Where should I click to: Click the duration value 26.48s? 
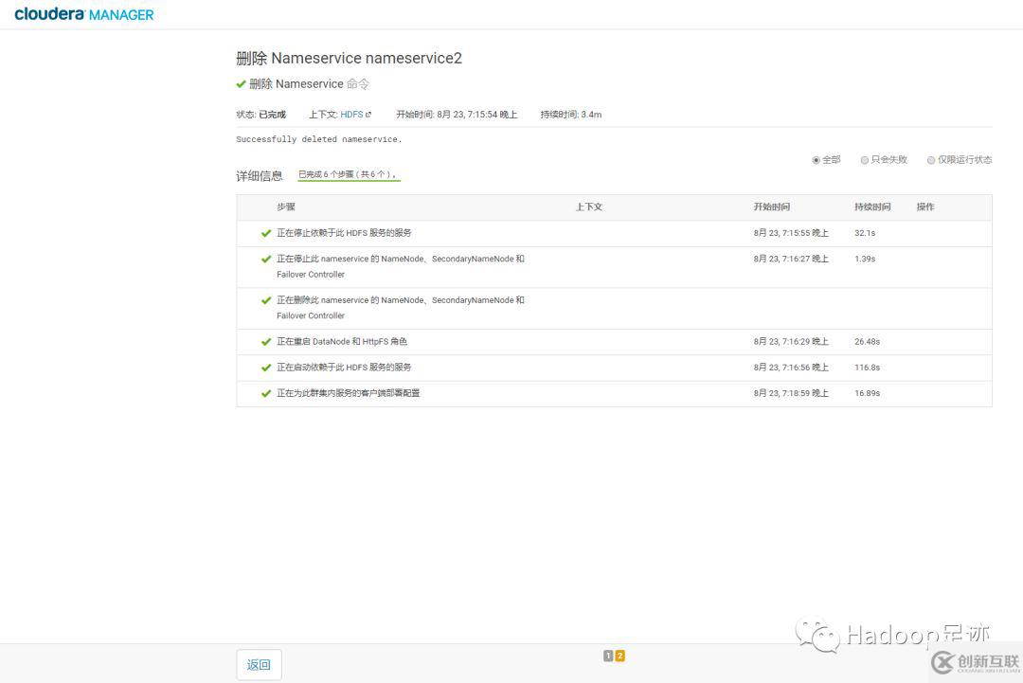pos(867,342)
